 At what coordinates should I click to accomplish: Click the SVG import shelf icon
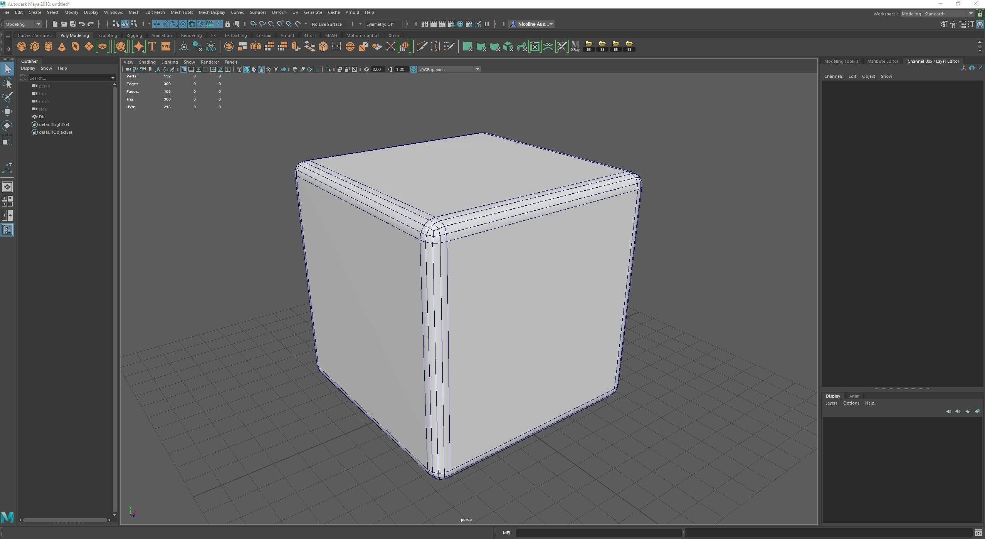tap(166, 47)
